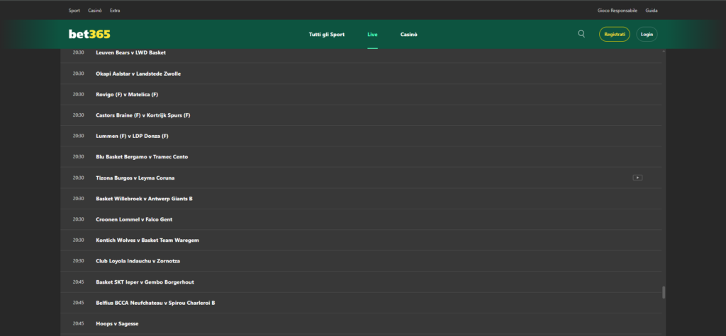Viewport: 726px width, 336px height.
Task: Click the Registrati button
Action: (614, 34)
